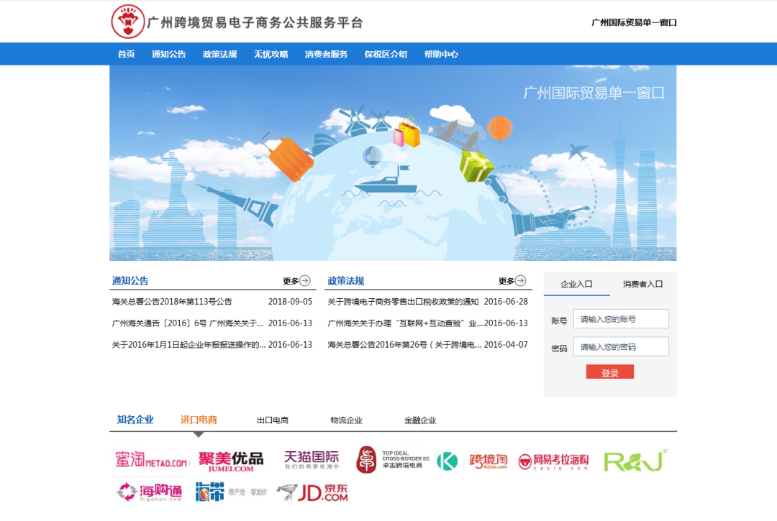
Task: Open the 网易考拉海购 logo
Action: tap(554, 461)
